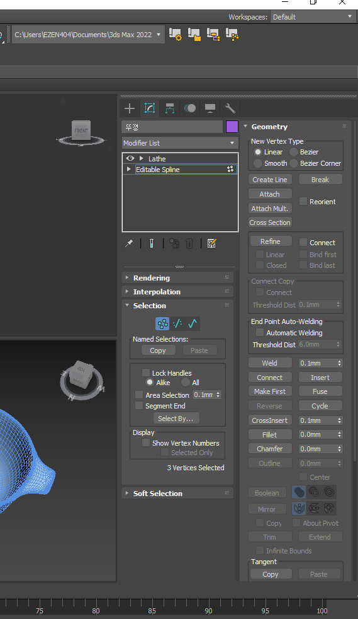Expand the Rendering rollout
This screenshot has height=619, width=358.
[177, 278]
